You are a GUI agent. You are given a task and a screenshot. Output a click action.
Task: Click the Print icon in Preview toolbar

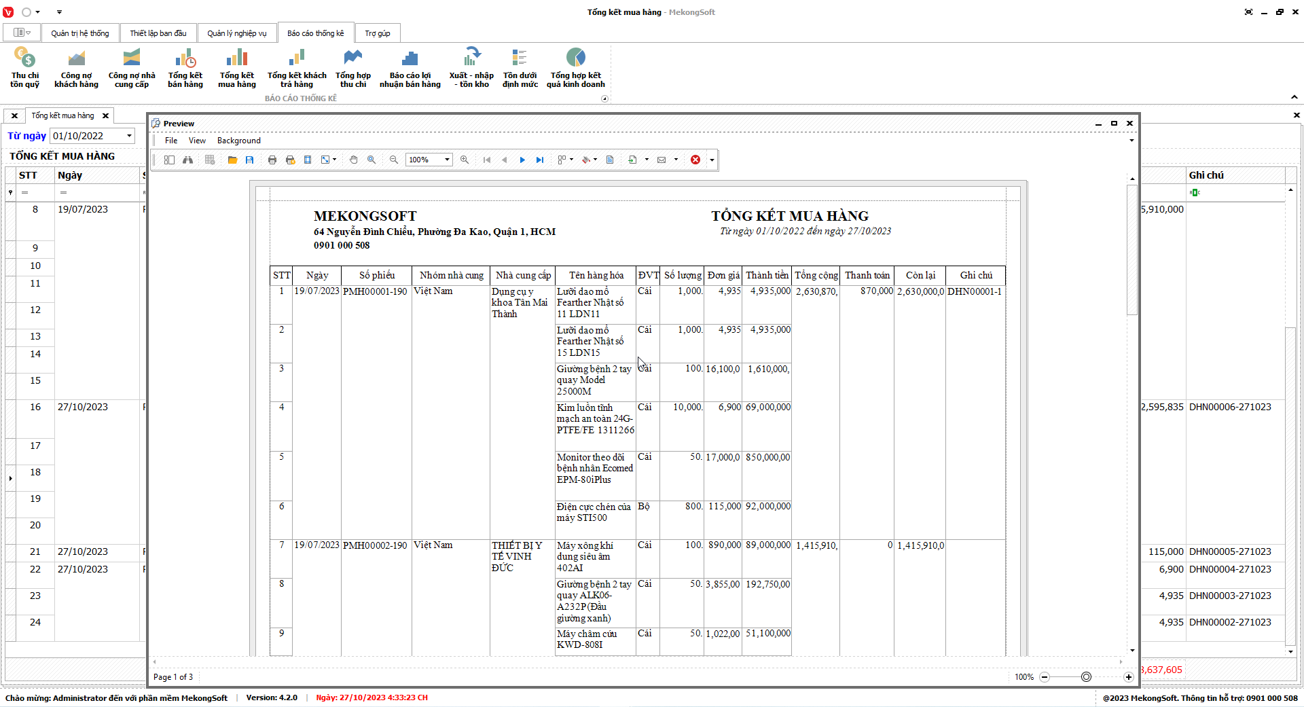272,160
